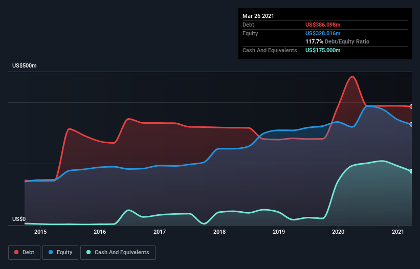This screenshot has height=269, width=420.
Task: Toggle the Debt series legend button
Action: point(25,253)
